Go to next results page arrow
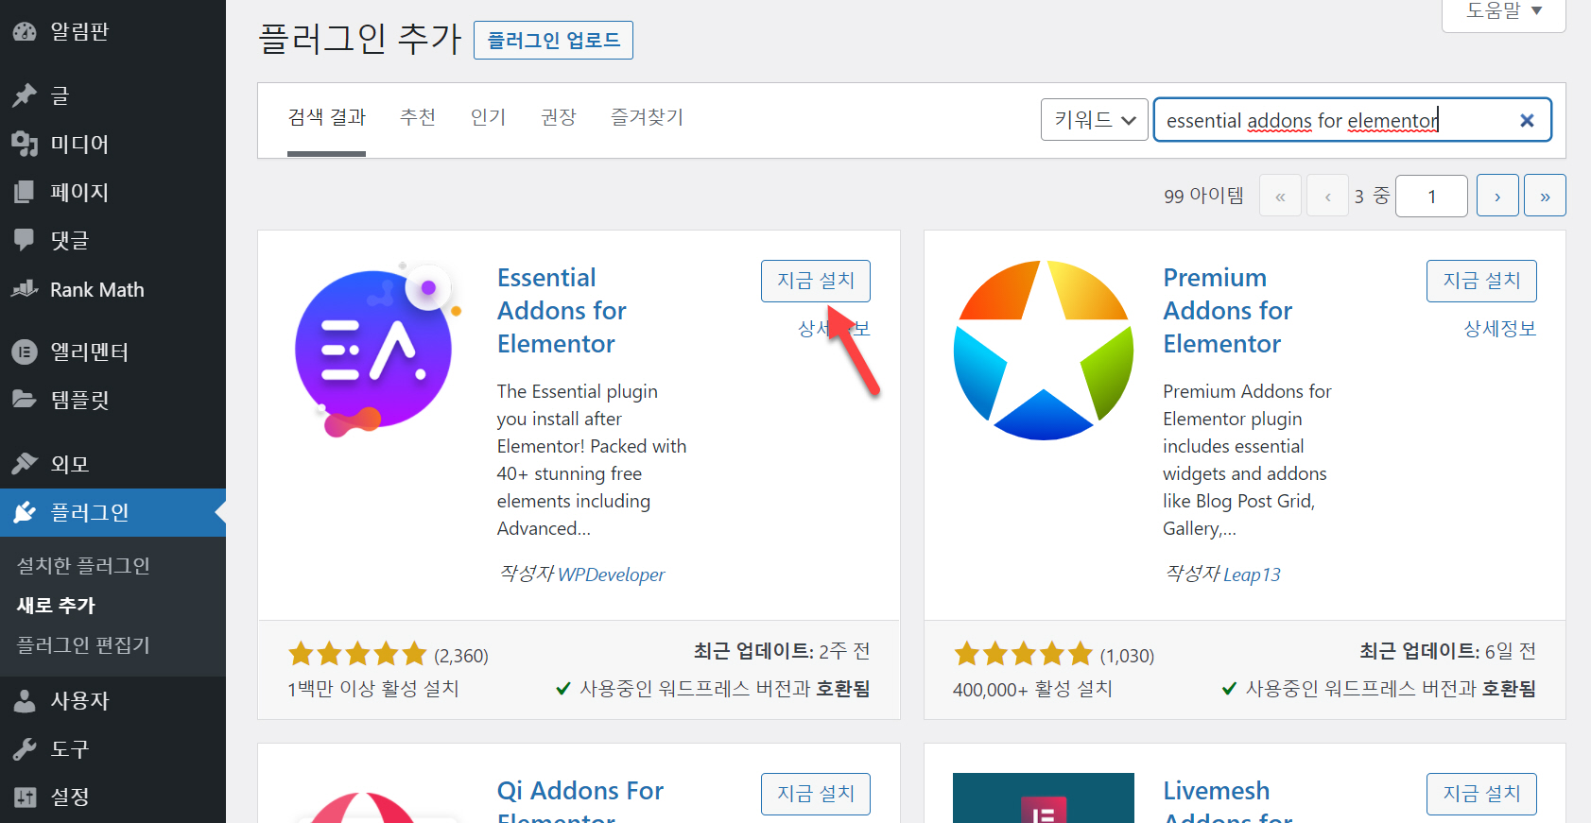The image size is (1591, 823). pyautogui.click(x=1497, y=196)
